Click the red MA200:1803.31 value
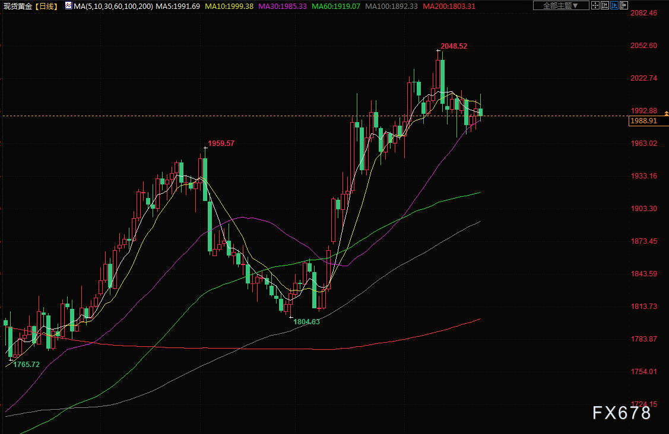This screenshot has width=669, height=434. 449,7
